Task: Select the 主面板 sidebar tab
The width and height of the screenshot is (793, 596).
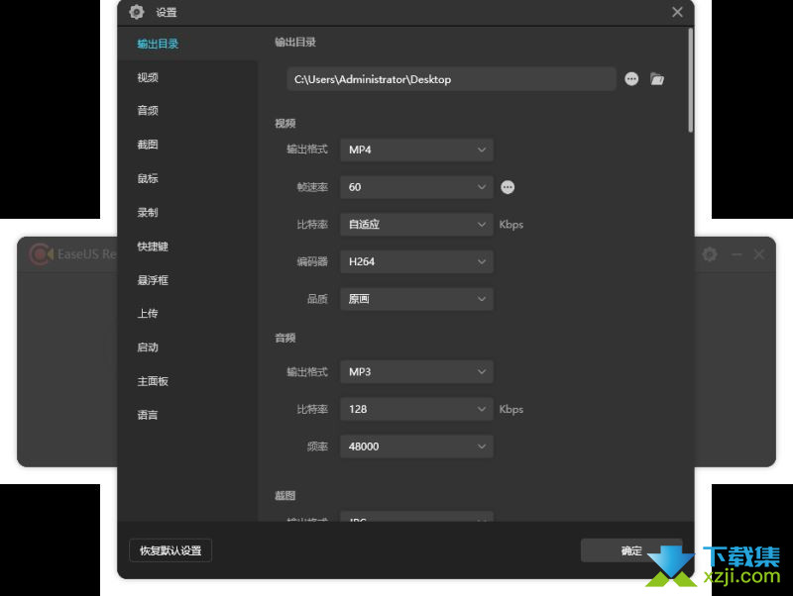Action: pos(187,381)
